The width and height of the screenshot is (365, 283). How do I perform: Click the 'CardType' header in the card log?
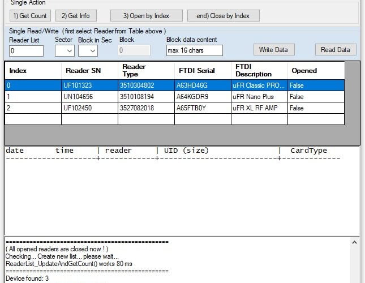coord(308,151)
